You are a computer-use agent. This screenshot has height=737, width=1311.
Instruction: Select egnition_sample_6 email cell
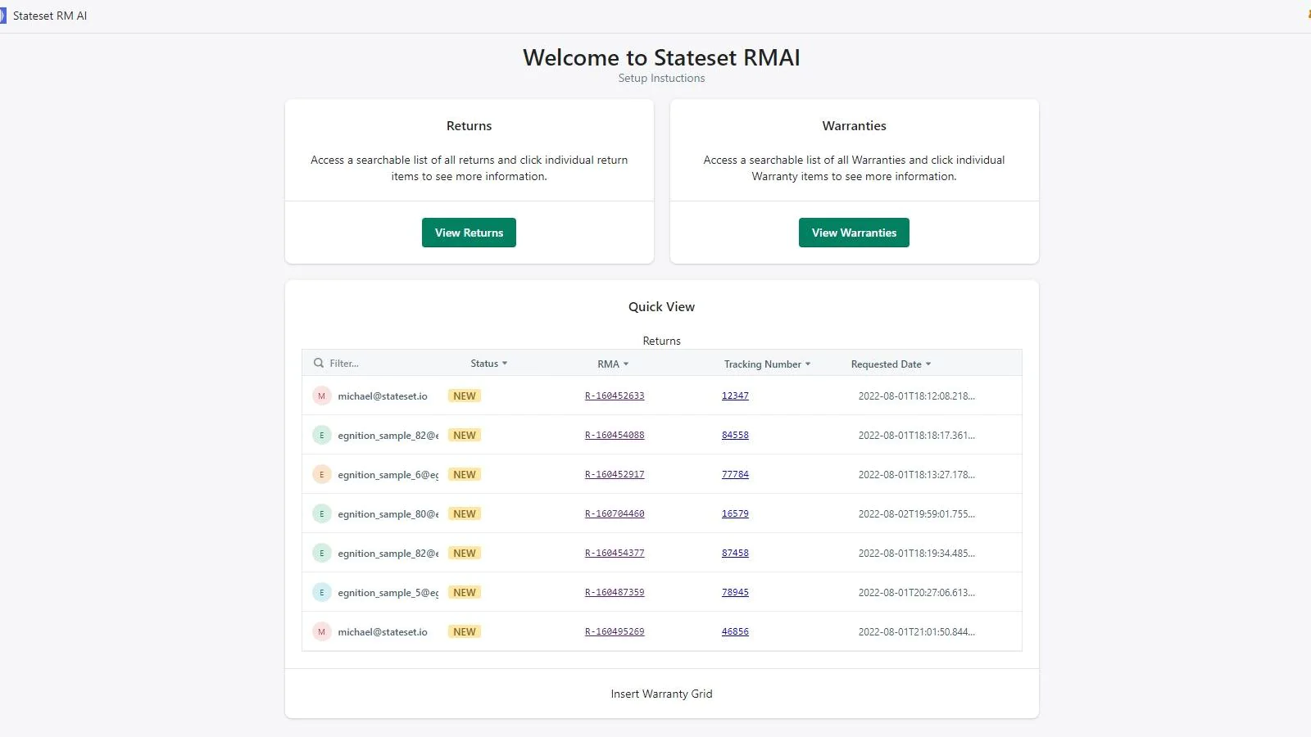pyautogui.click(x=388, y=474)
